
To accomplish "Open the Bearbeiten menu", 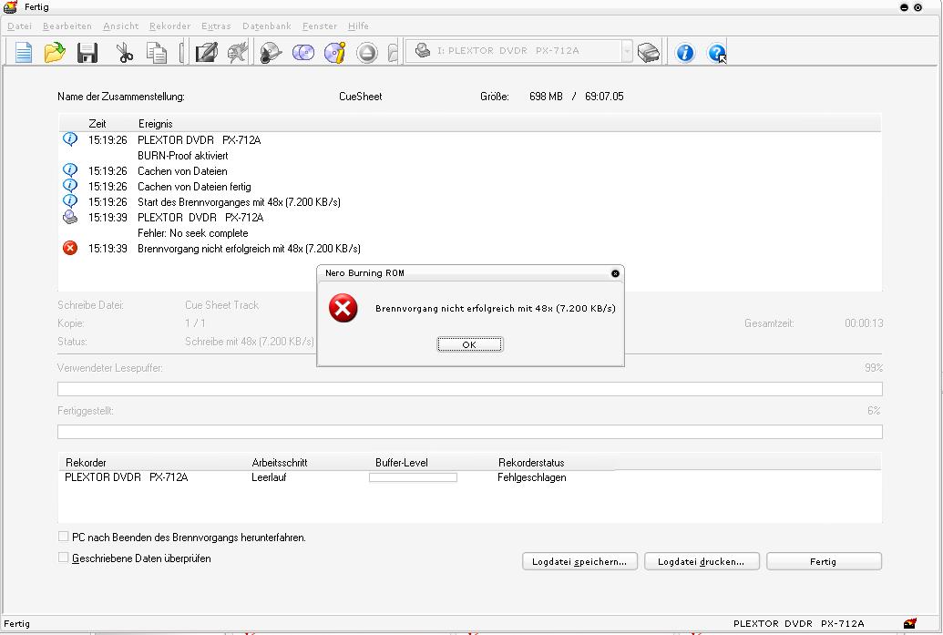I will click(67, 26).
